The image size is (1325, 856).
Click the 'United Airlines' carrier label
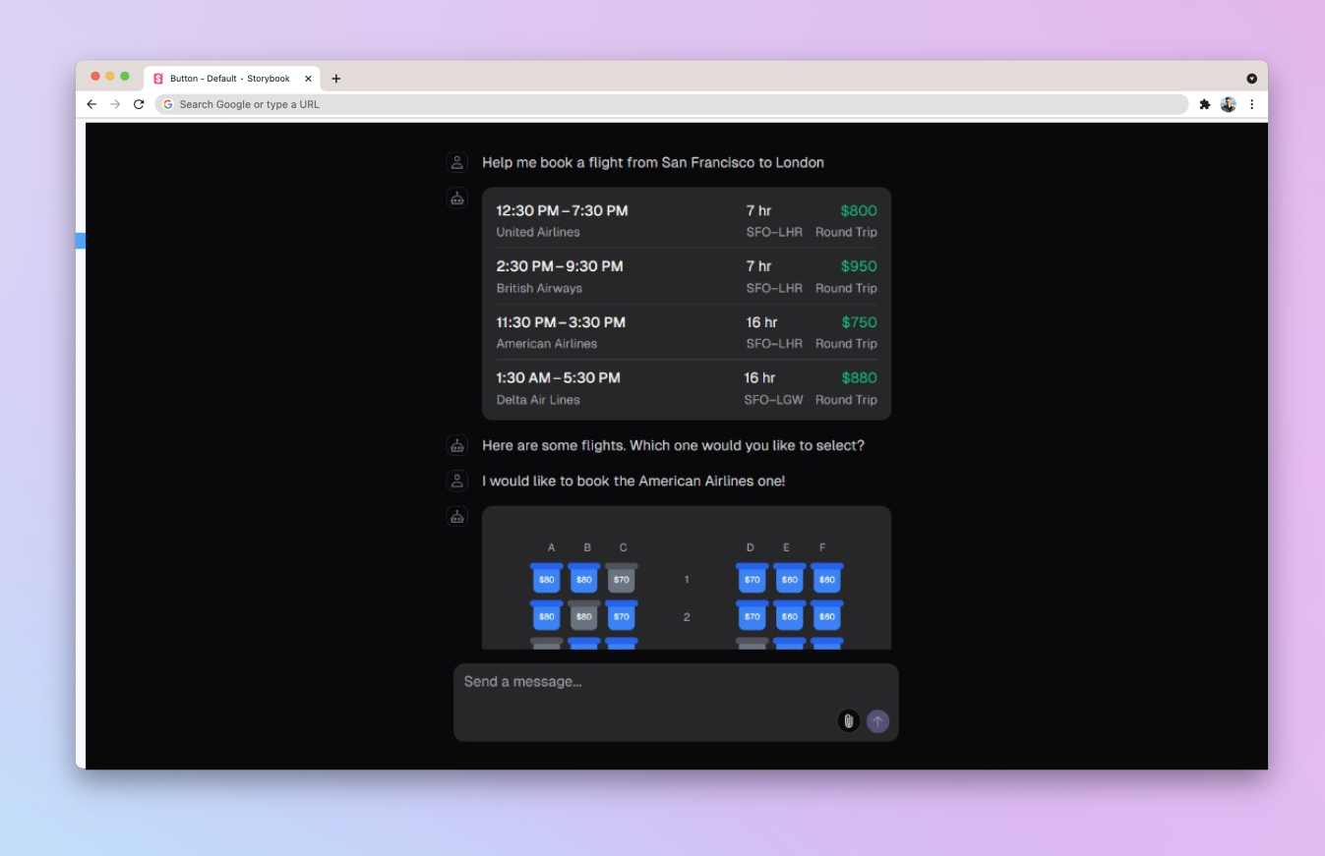(x=538, y=232)
